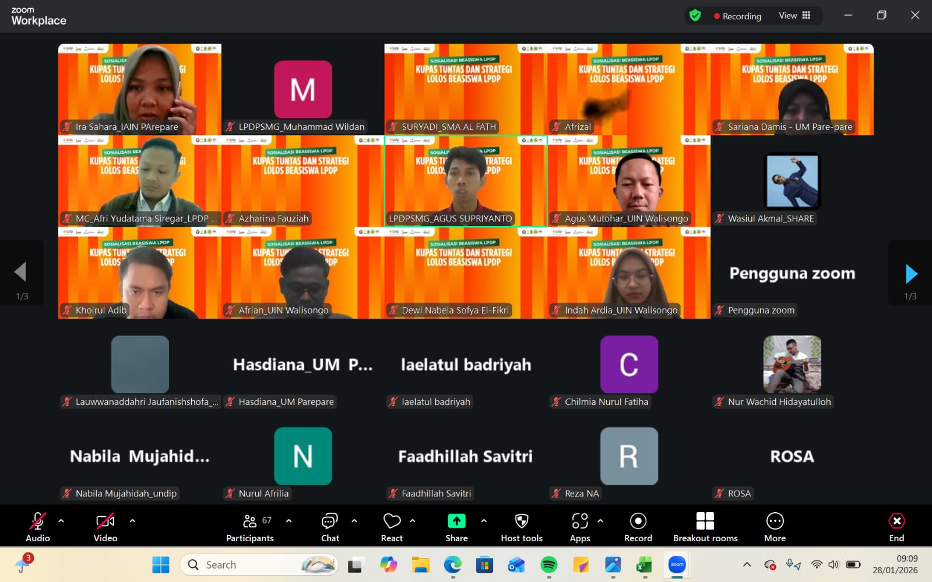932x582 pixels.
Task: Start screen Share
Action: 456,527
